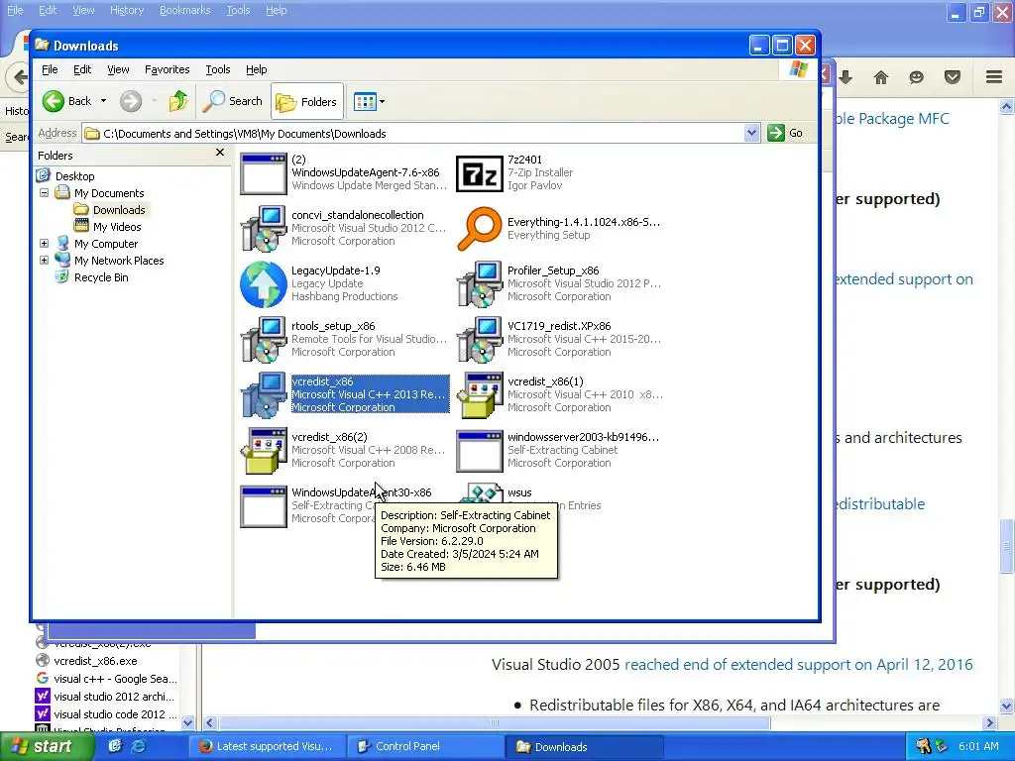Open the Firefox hamburger menu
The height and width of the screenshot is (761, 1015).
click(994, 77)
